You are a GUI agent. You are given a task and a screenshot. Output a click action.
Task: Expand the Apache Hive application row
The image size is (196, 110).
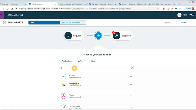pos(131,85)
